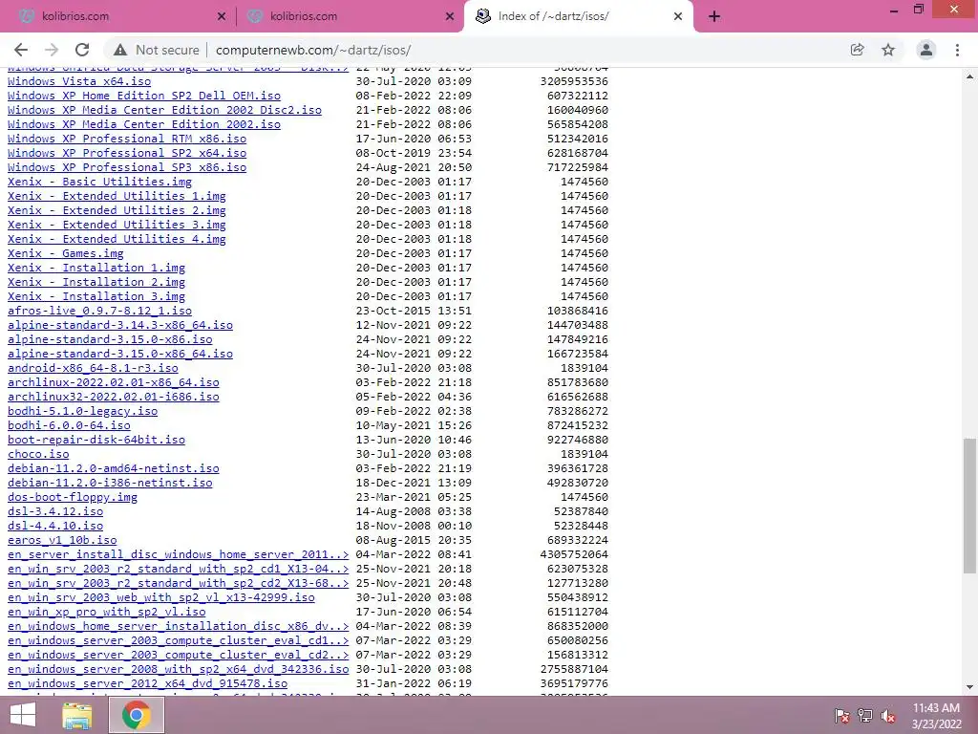Download dsl-4.4.10.iso
The height and width of the screenshot is (734, 978).
(55, 527)
